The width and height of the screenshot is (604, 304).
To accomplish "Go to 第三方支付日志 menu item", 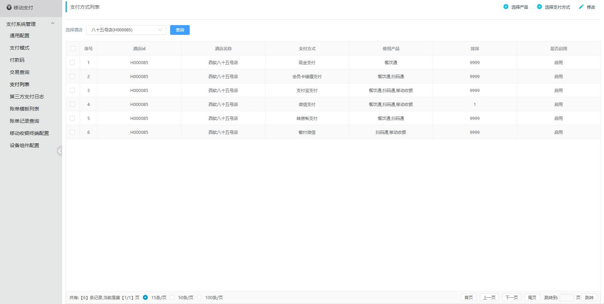I will [27, 97].
